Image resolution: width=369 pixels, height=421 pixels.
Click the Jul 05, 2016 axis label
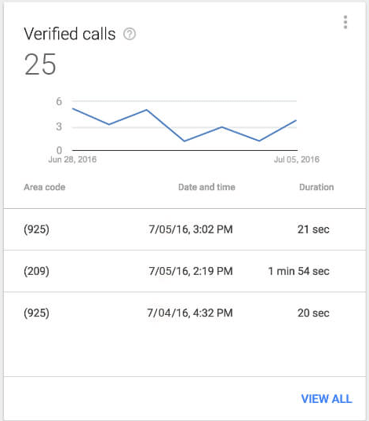pos(297,159)
